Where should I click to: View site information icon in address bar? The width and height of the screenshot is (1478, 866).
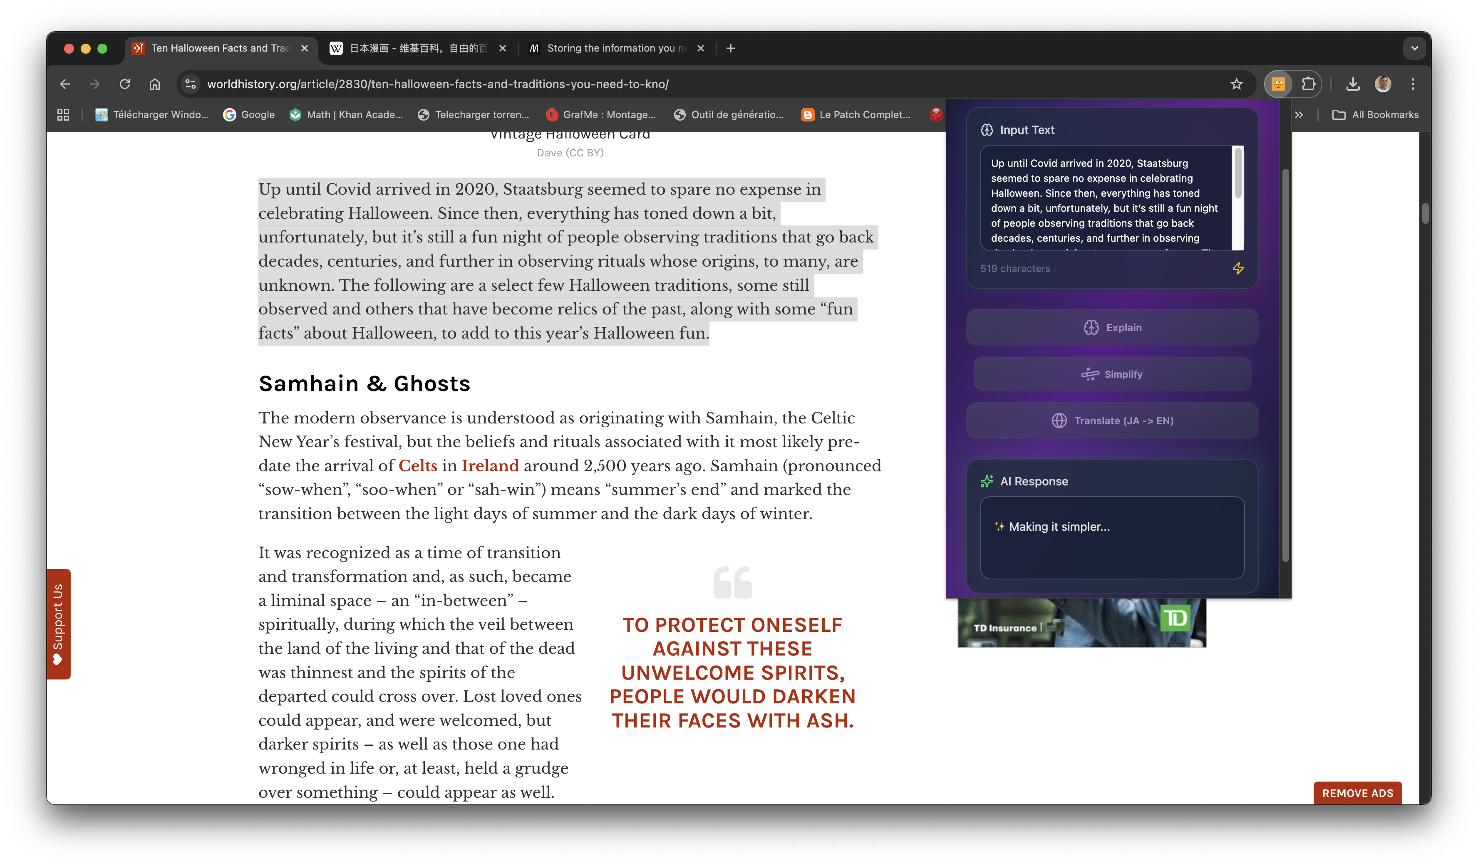(191, 84)
